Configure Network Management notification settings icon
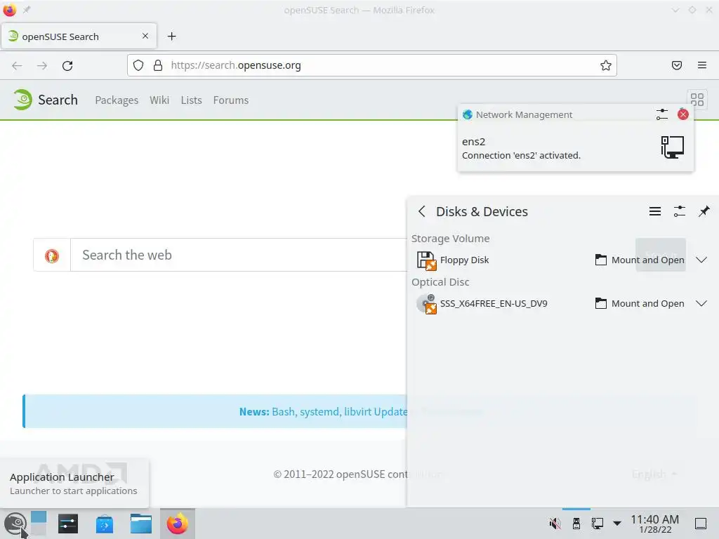 [661, 114]
